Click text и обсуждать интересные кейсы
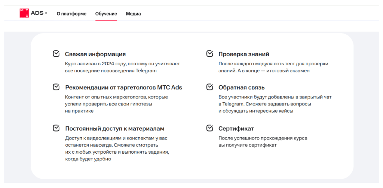Viewport: 383px width, 188px height. tap(256, 111)
